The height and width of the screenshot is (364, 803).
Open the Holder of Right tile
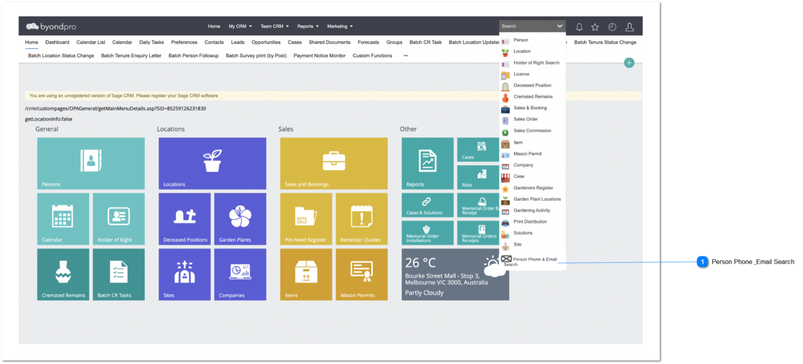click(x=118, y=219)
